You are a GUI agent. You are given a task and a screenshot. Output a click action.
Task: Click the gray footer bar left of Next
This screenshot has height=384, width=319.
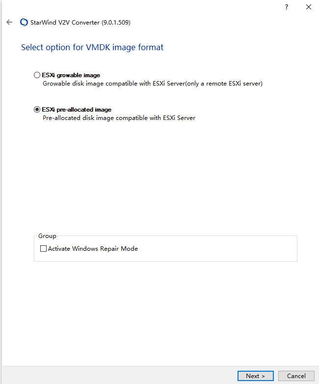pos(120,375)
